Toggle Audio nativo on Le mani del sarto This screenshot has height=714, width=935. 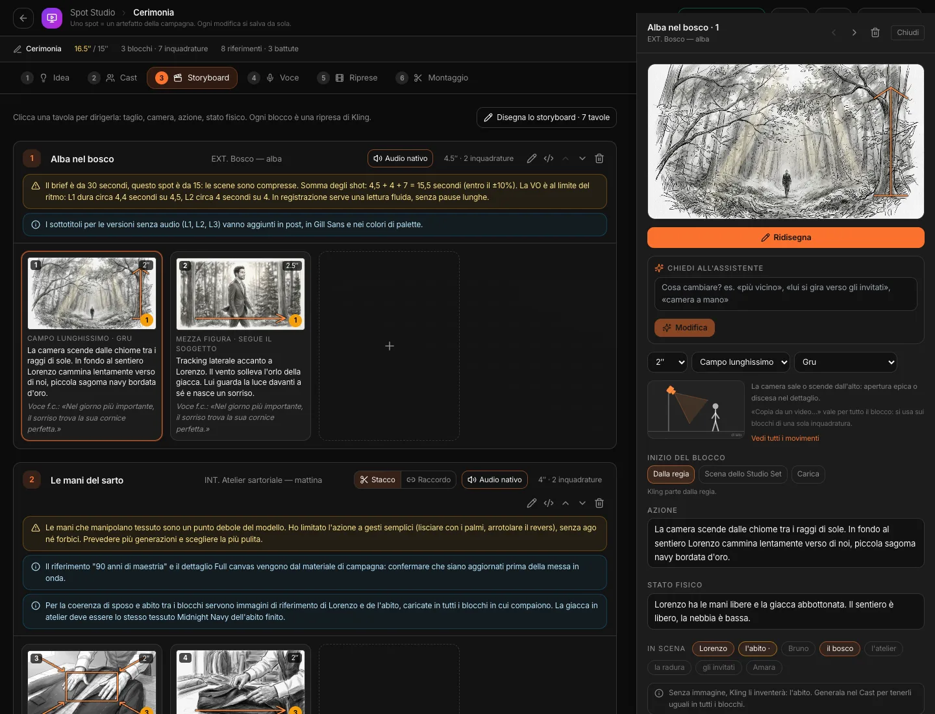495,480
